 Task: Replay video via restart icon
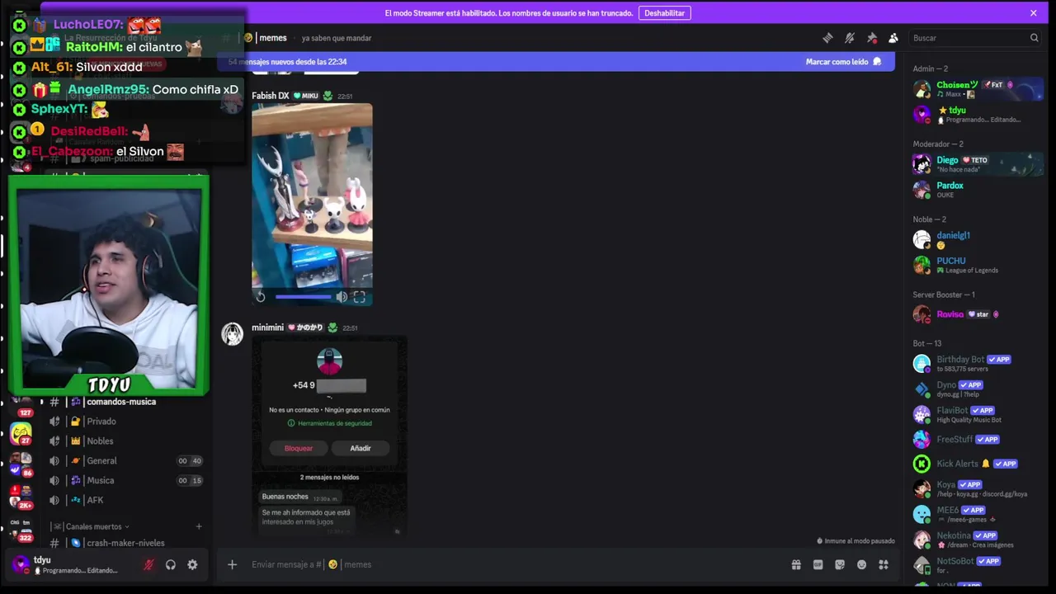[261, 297]
